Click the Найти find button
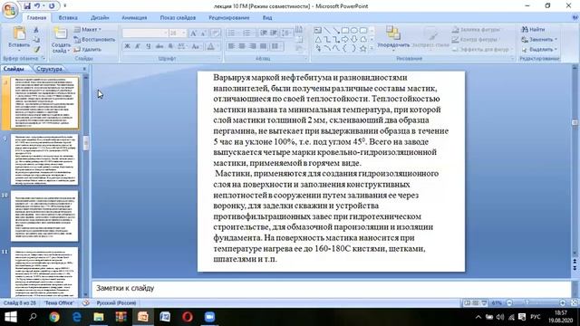This screenshot has height=326, width=580. click(x=534, y=29)
